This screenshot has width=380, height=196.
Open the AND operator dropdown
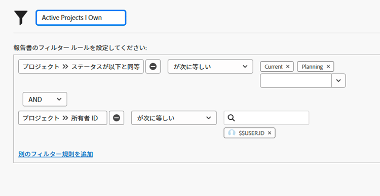45,100
